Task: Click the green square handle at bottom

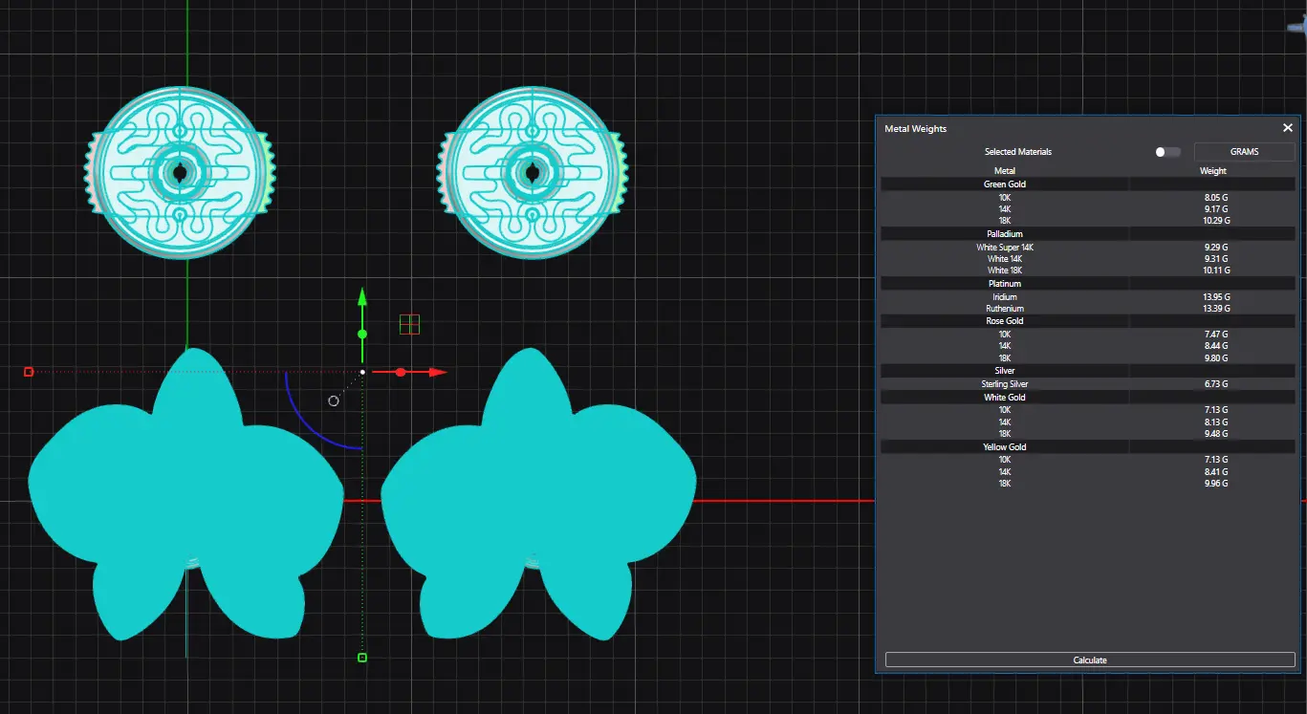Action: pos(362,658)
